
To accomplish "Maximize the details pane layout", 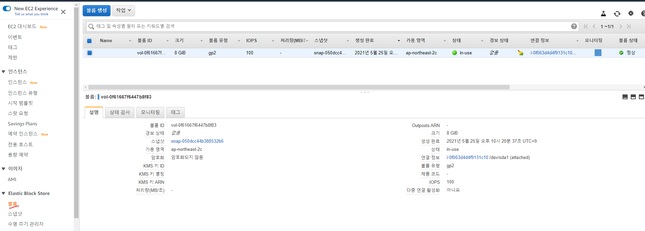I will point(641,97).
